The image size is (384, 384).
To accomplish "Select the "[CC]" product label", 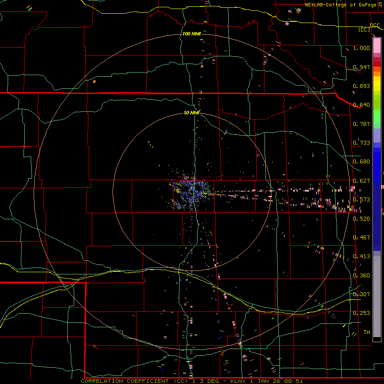I will (364, 29).
